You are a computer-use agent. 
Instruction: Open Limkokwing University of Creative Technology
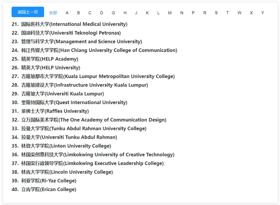click(x=98, y=155)
